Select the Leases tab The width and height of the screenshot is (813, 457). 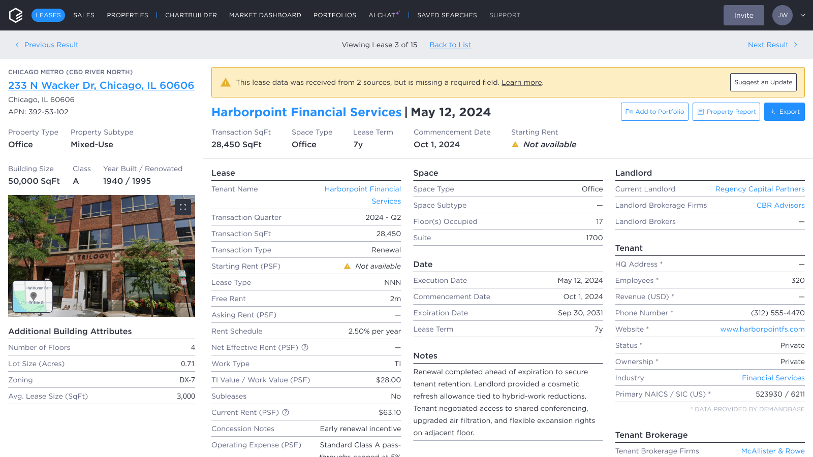[48, 15]
